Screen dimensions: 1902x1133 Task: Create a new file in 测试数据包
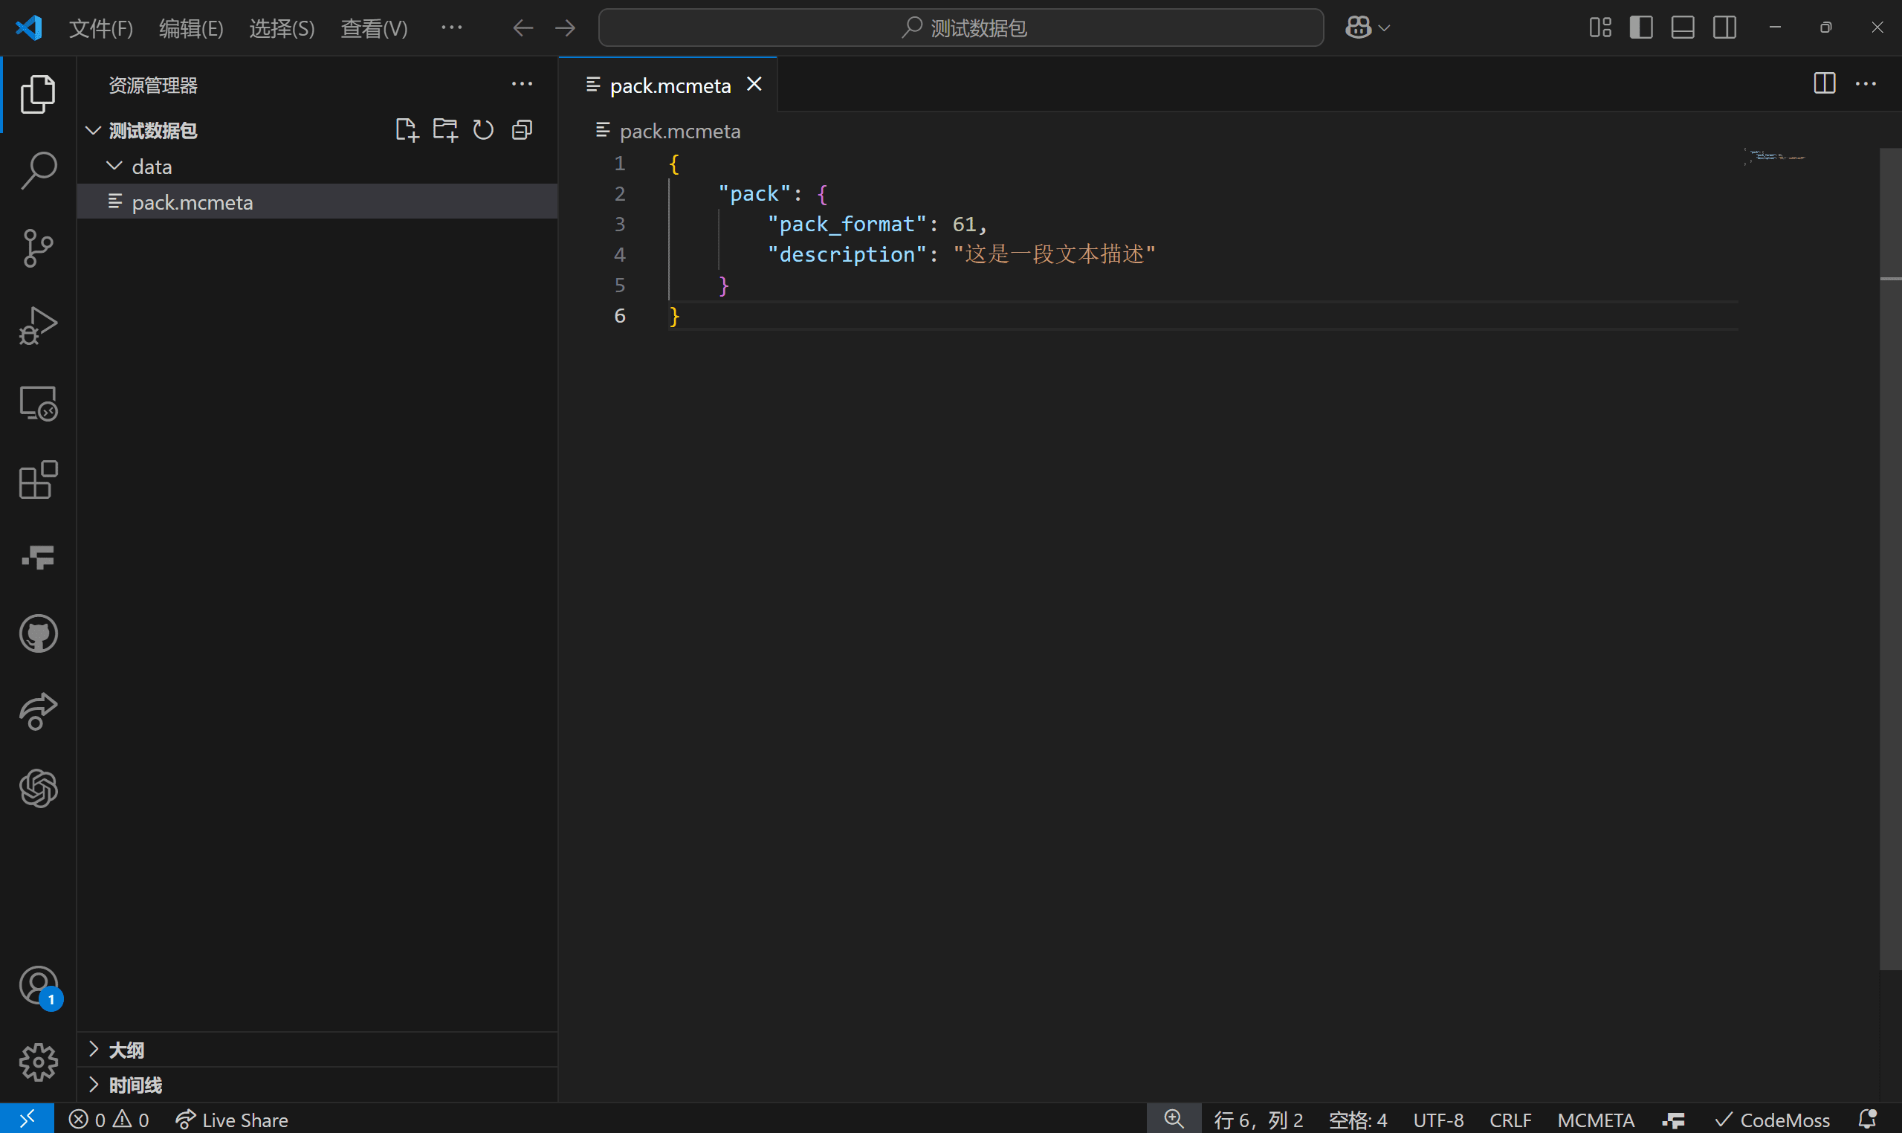point(407,130)
